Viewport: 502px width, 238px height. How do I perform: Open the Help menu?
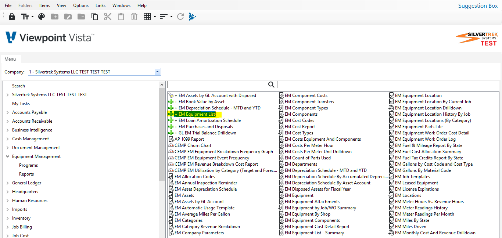tap(142, 6)
